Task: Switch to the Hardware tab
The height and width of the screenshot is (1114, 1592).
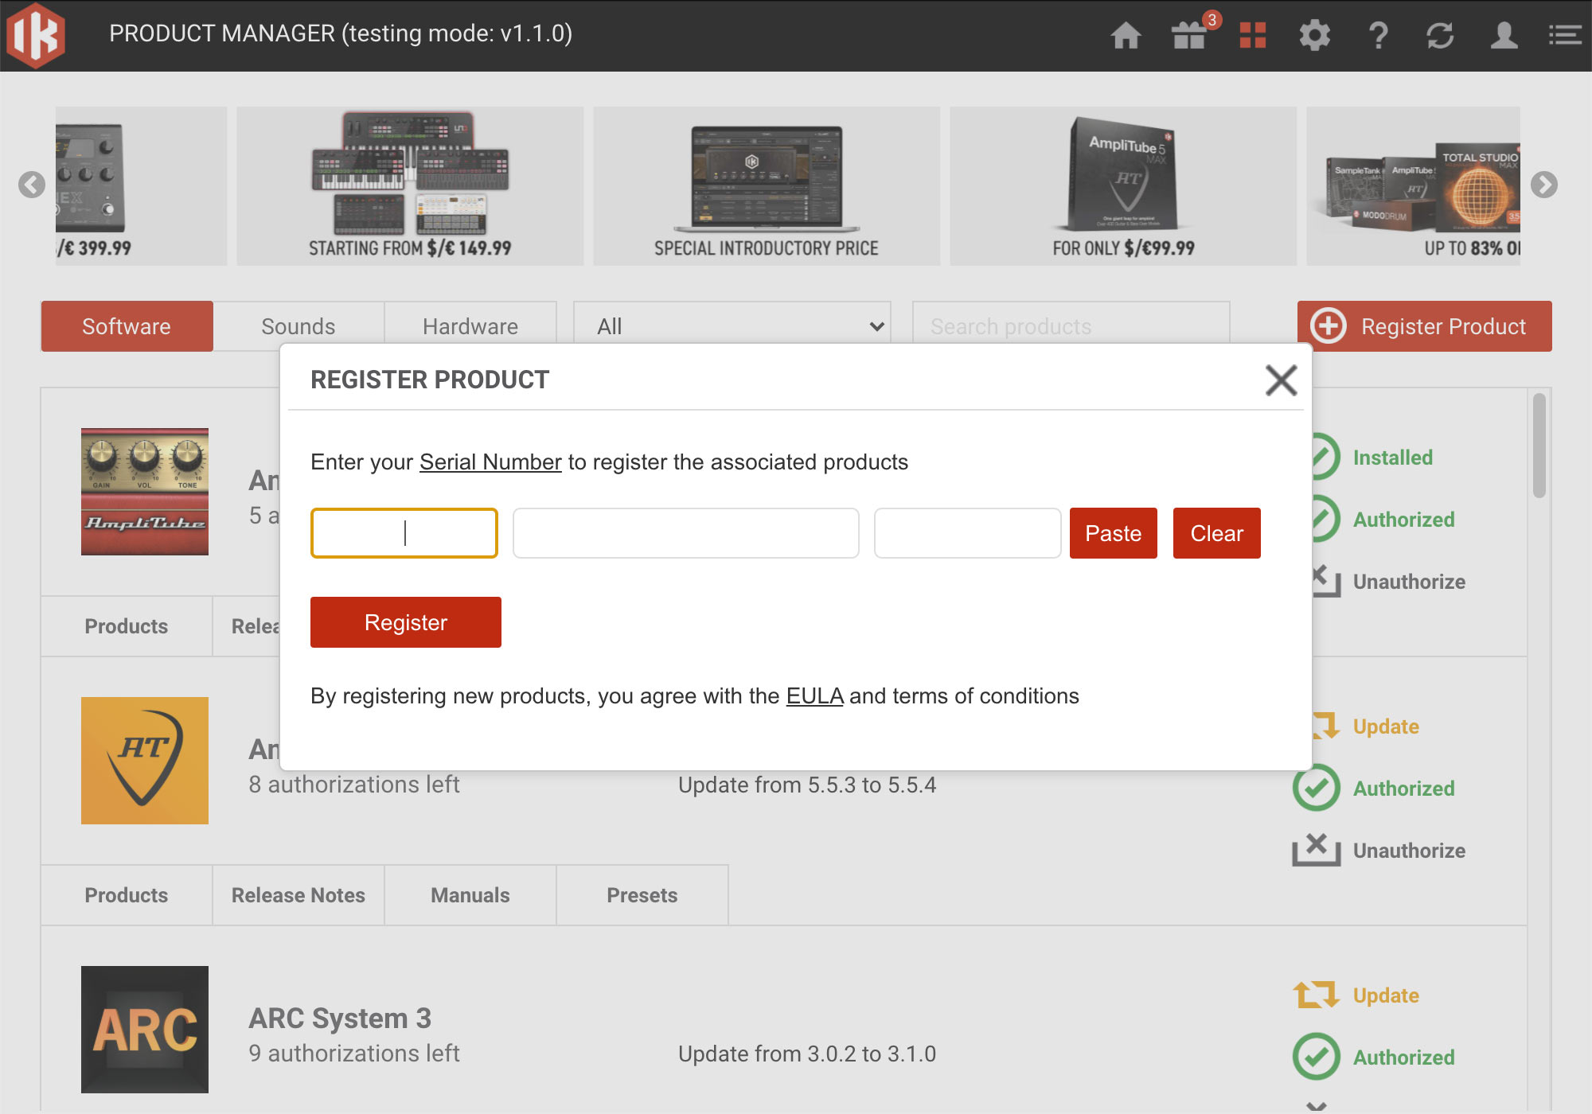Action: 470,326
